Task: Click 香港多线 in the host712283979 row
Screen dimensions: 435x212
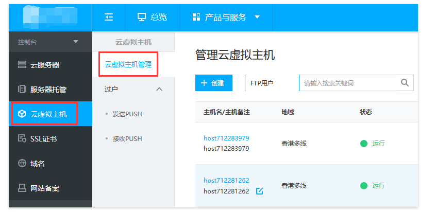Action: (x=294, y=144)
